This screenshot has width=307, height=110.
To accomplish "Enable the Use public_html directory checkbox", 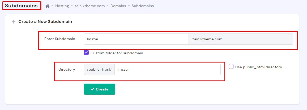I will pyautogui.click(x=231, y=67).
